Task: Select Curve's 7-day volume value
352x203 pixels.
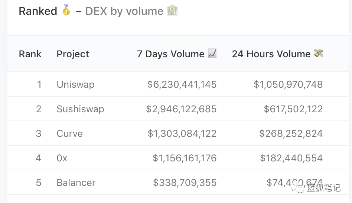Action: click(182, 133)
